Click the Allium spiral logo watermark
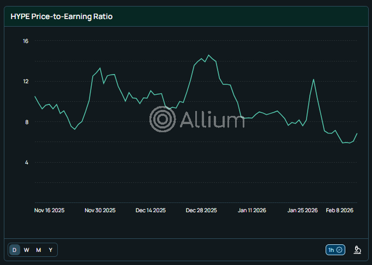This screenshot has height=265, width=372. 162,119
